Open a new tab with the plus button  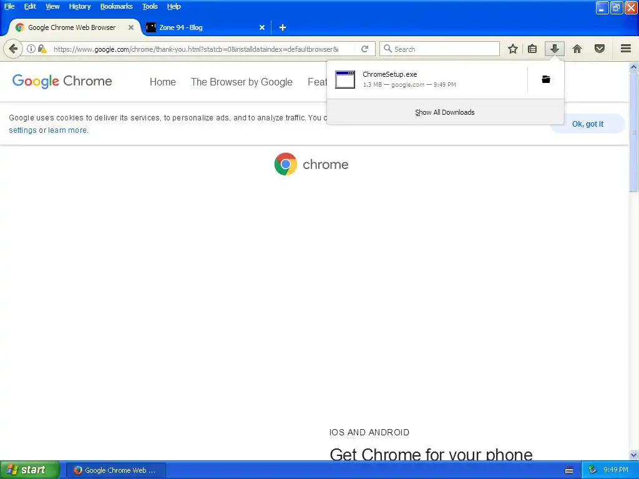283,27
